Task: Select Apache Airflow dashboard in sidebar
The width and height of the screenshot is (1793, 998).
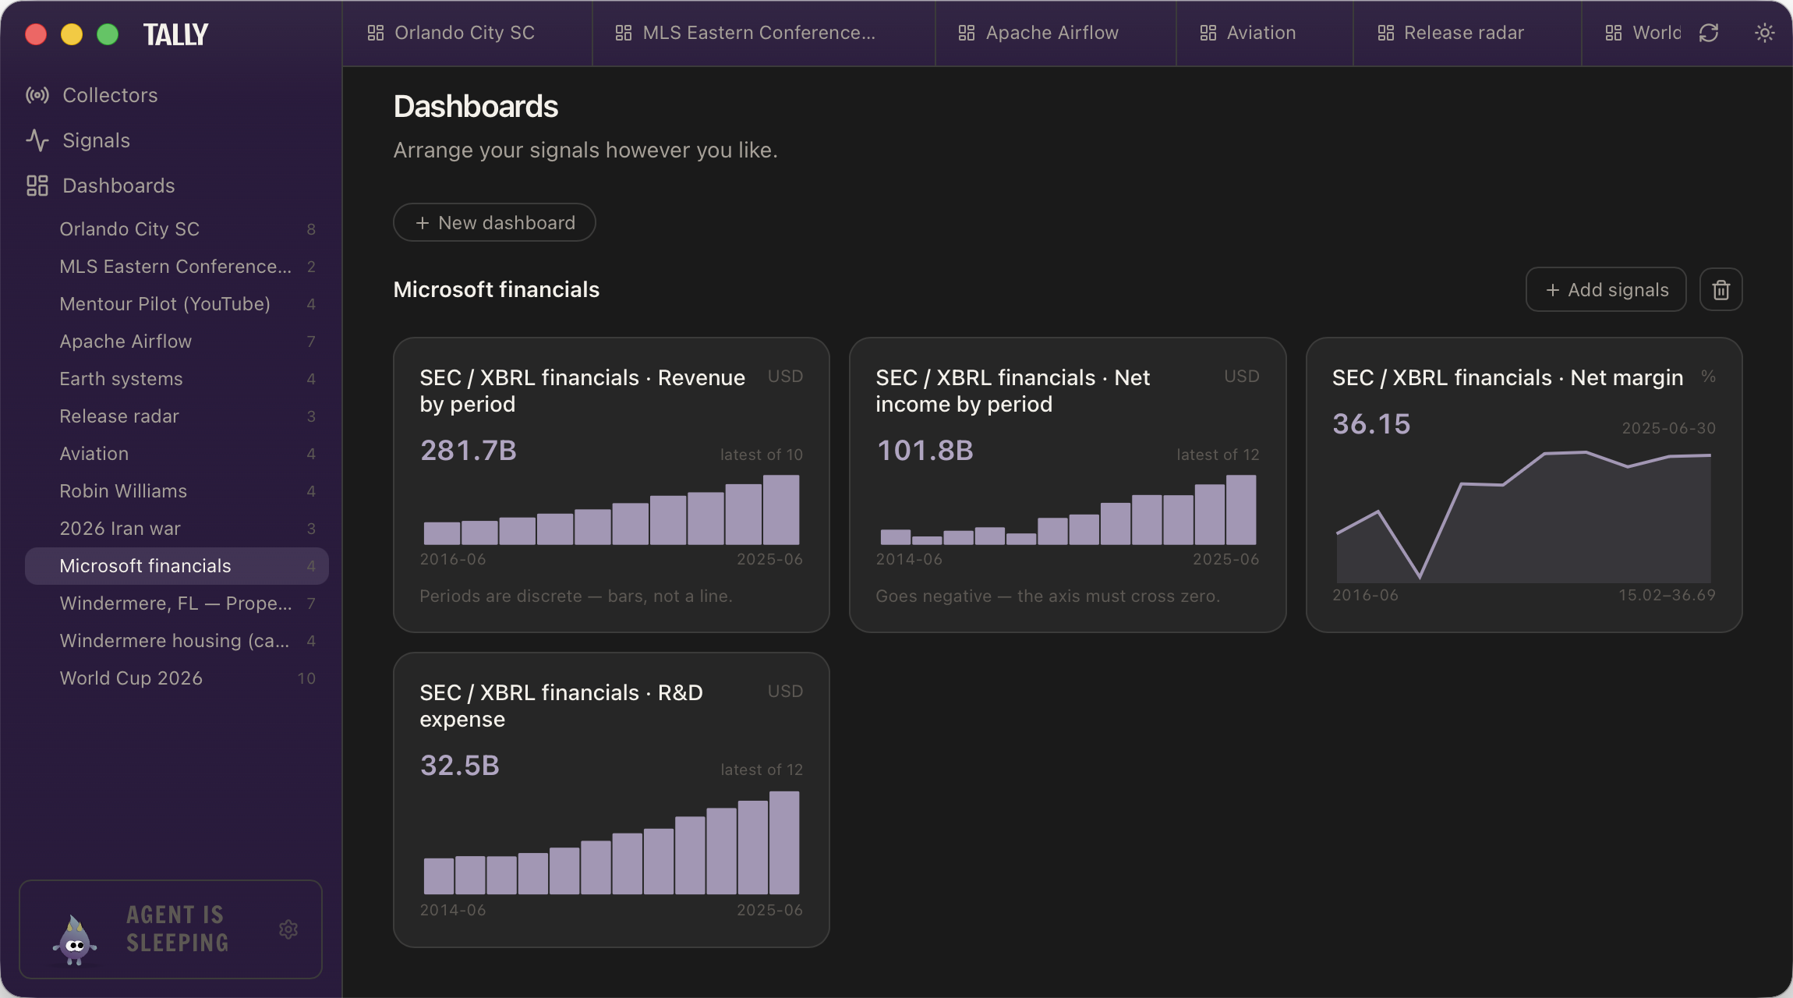Action: [x=176, y=342]
